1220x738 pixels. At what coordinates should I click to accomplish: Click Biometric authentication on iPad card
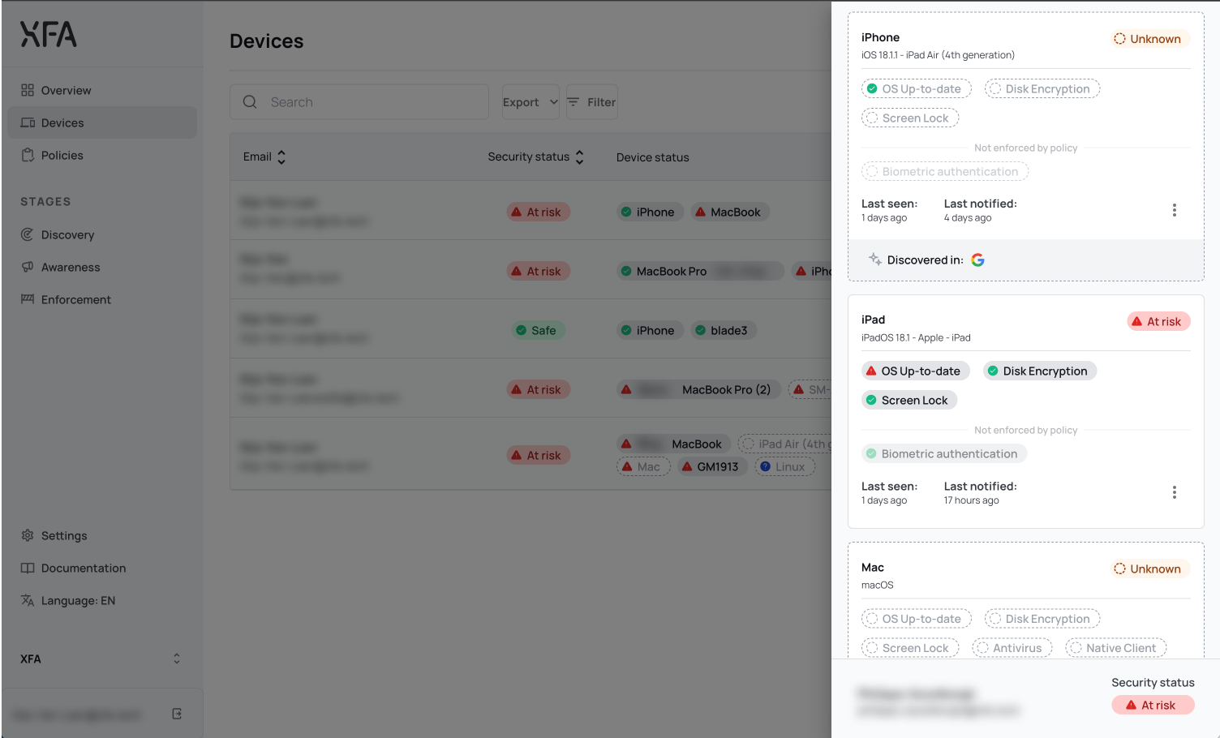pos(944,453)
